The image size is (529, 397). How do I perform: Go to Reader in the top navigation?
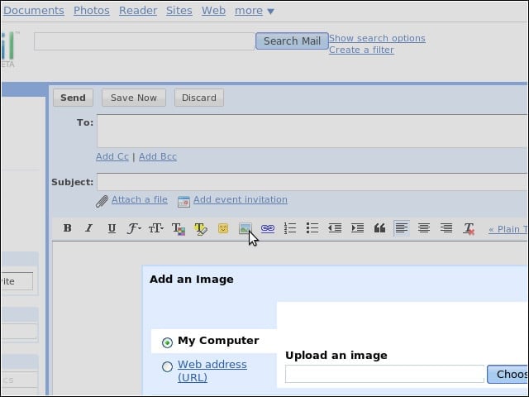(138, 11)
